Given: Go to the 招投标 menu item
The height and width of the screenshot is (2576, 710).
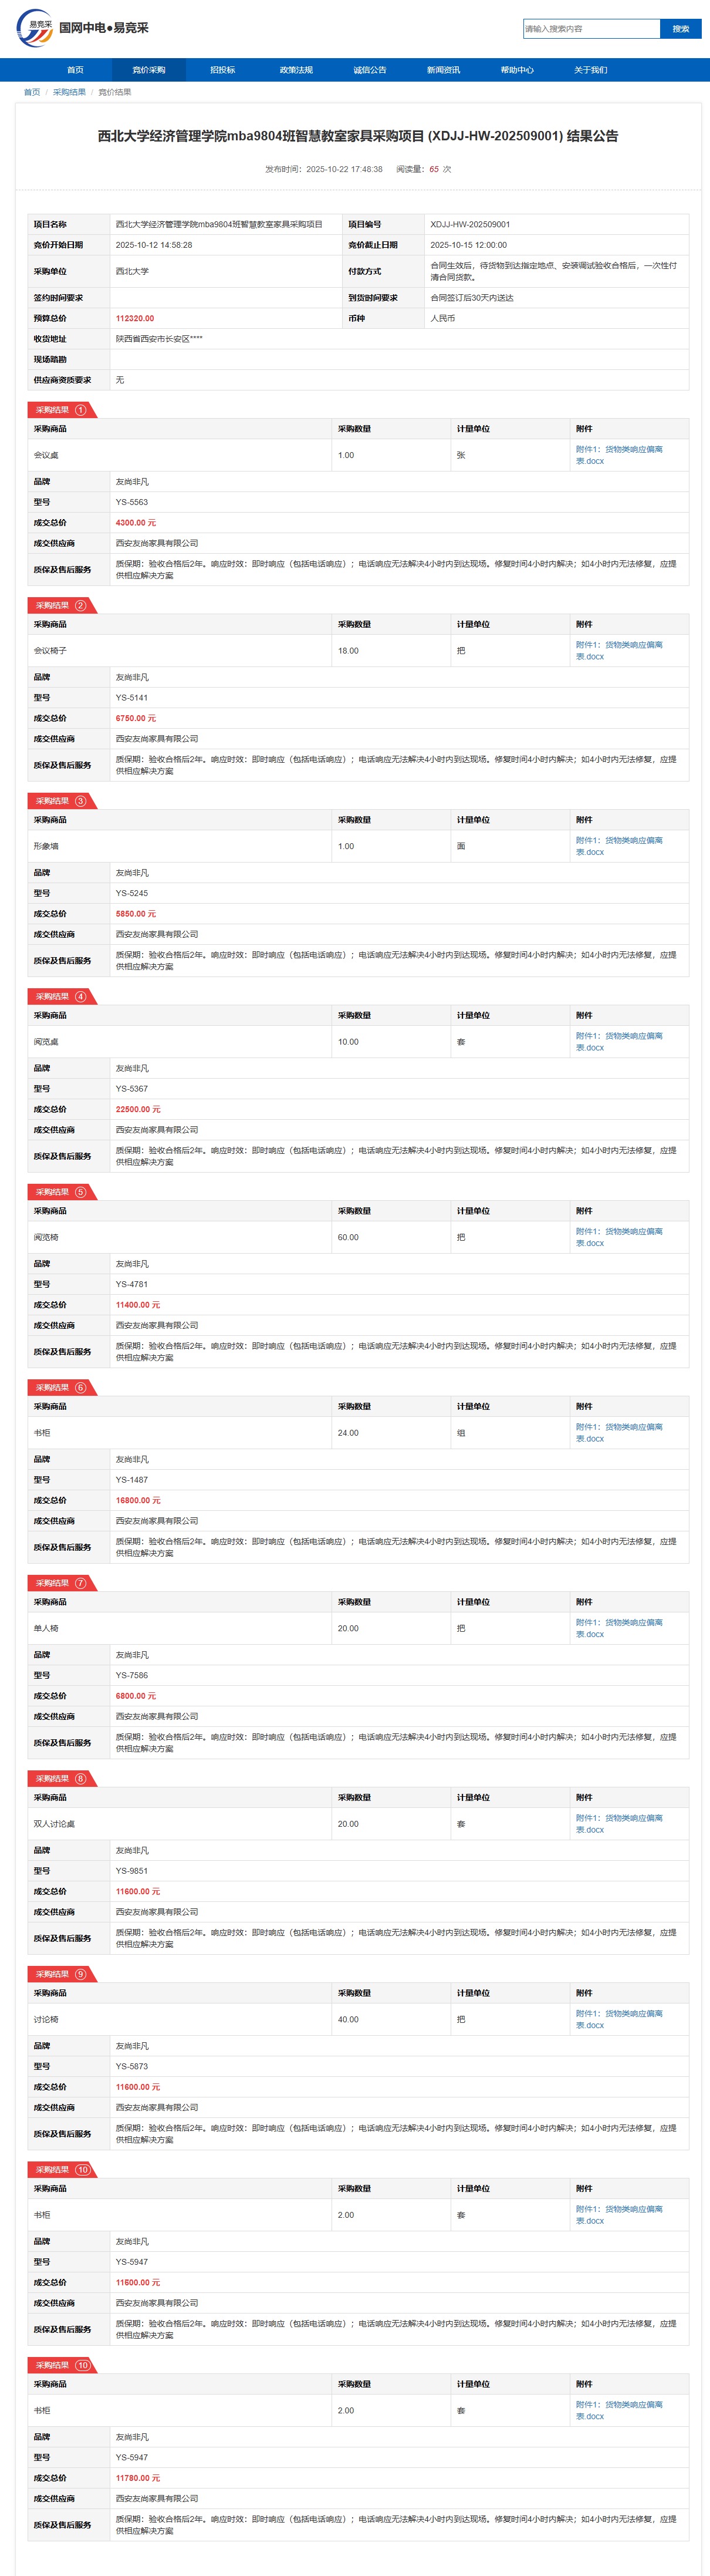Looking at the screenshot, I should [222, 70].
